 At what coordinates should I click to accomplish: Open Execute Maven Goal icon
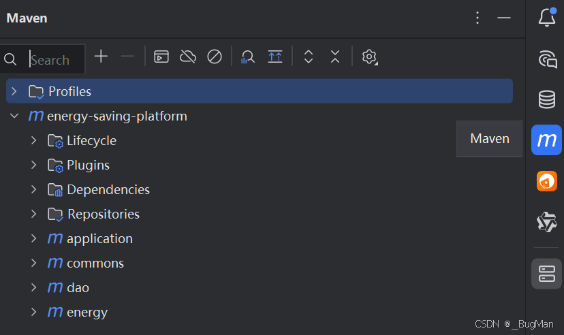[161, 57]
